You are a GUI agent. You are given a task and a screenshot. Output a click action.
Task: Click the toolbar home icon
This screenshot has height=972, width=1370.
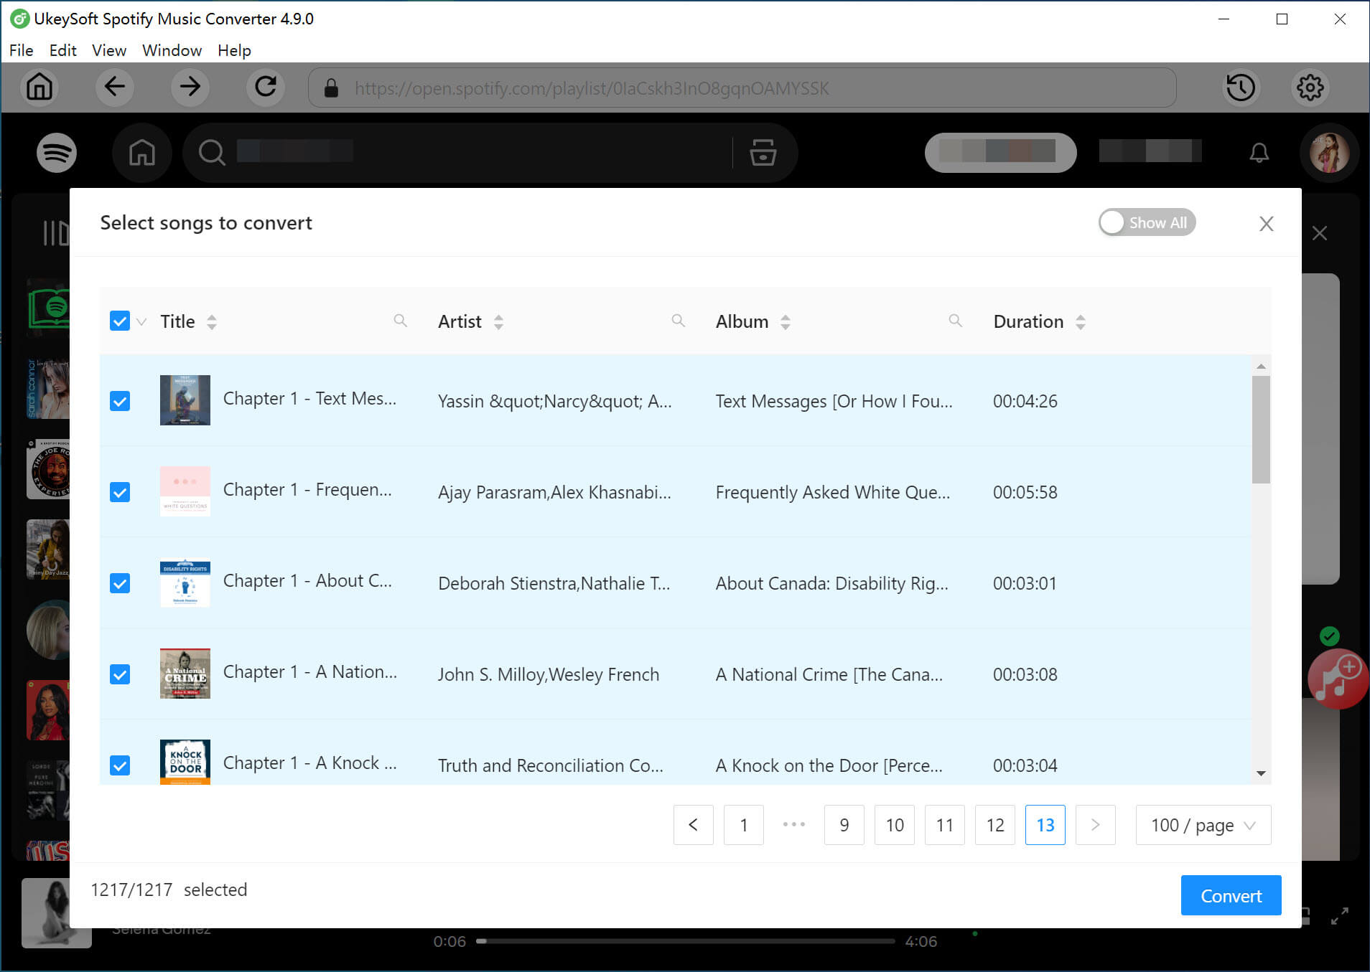[39, 88]
